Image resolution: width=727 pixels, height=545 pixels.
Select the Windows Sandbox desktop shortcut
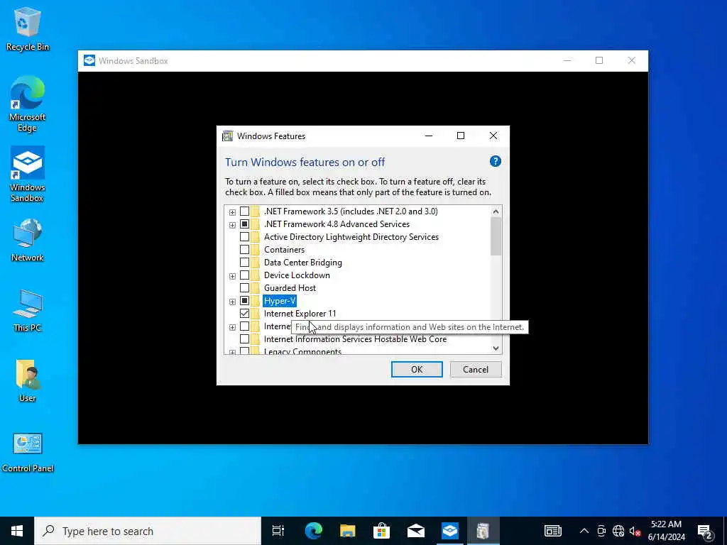(28, 175)
